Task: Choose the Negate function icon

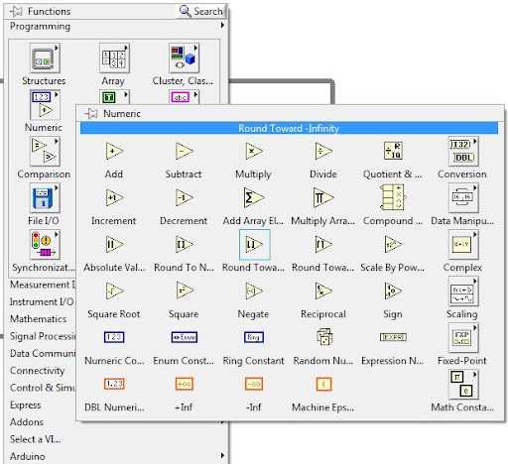Action: click(x=254, y=291)
